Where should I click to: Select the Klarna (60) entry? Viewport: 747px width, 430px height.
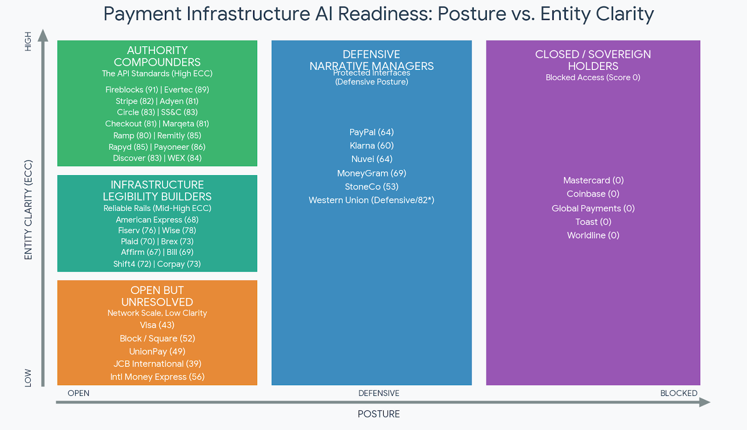coord(372,146)
